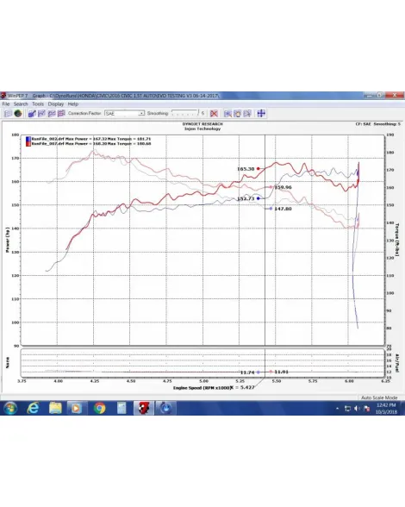Click the 159.96 torque data marker

[271, 187]
